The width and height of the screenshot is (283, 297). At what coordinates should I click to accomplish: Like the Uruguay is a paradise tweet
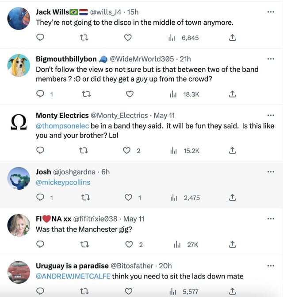128,291
